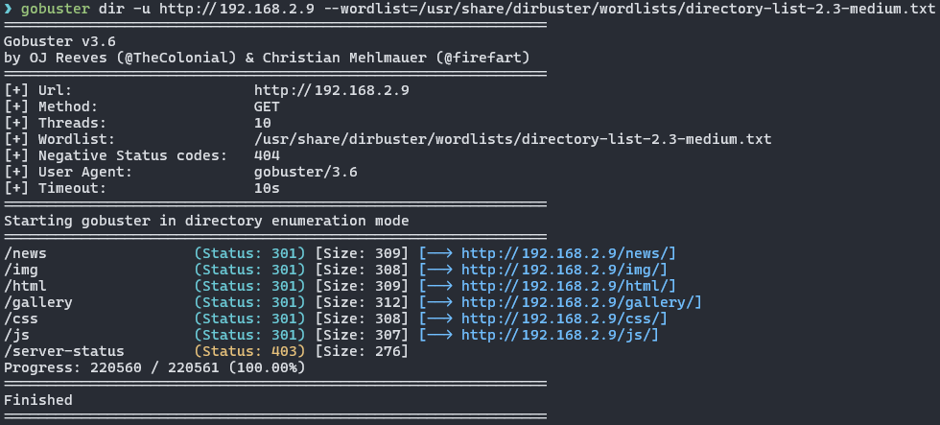This screenshot has width=940, height=425.
Task: Click the Size: 308 value for /img
Action: click(363, 270)
